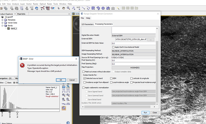Toggle graticule overlay icon

click(22, 8)
